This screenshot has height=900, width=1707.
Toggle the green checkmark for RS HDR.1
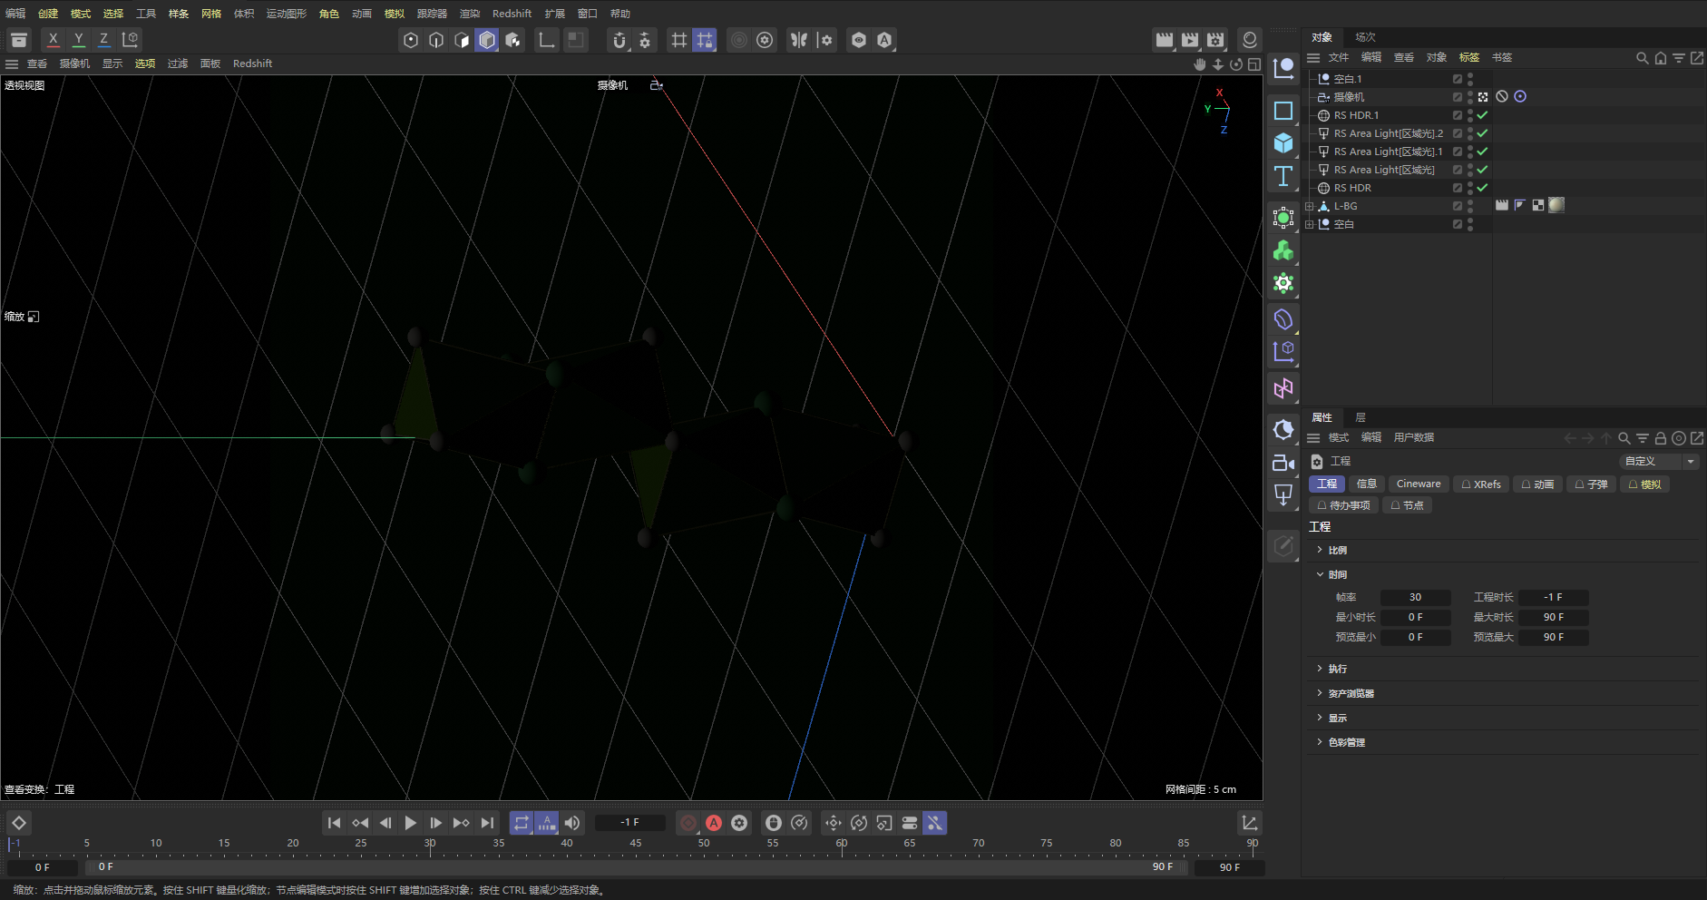point(1482,115)
